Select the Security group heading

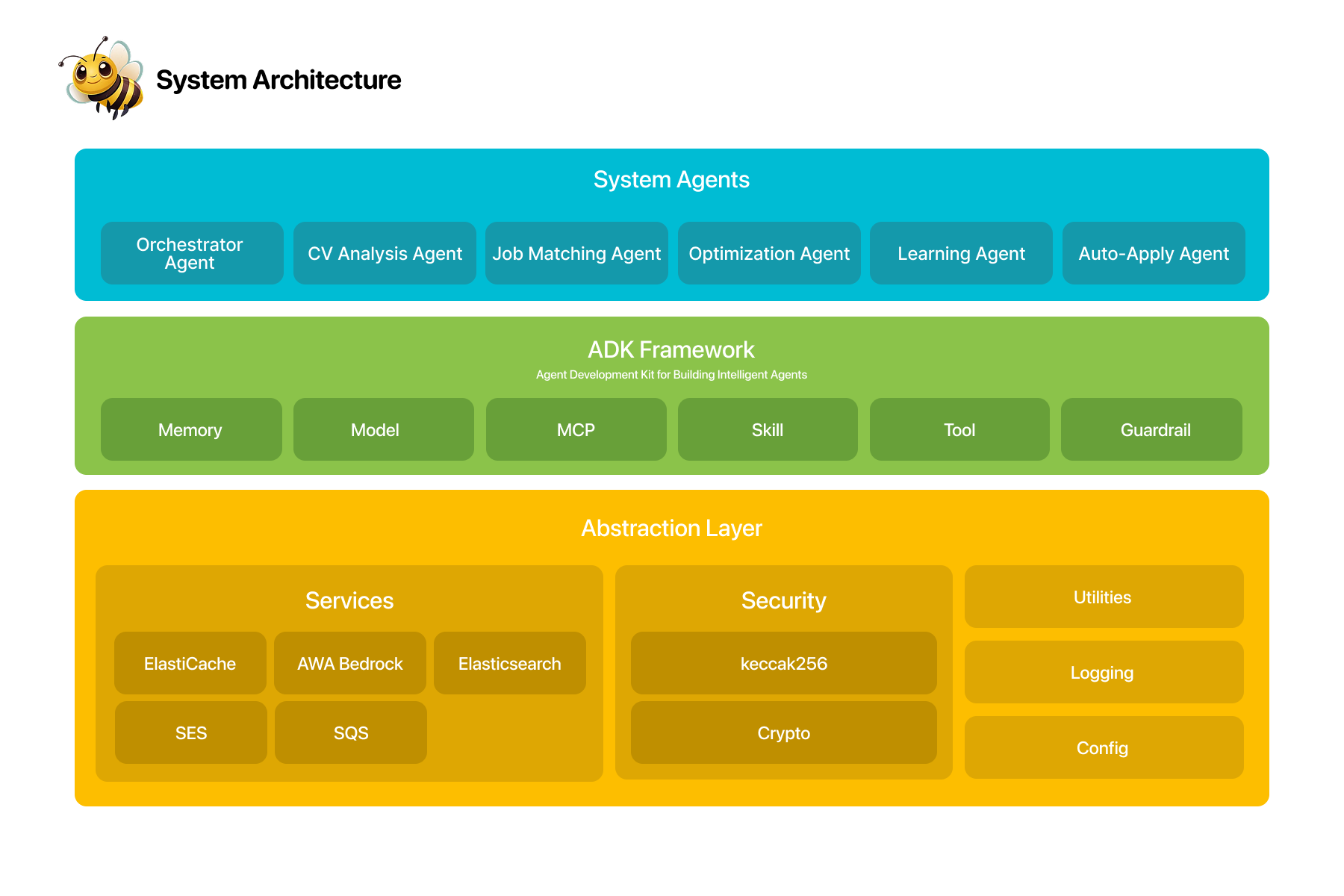tap(783, 600)
